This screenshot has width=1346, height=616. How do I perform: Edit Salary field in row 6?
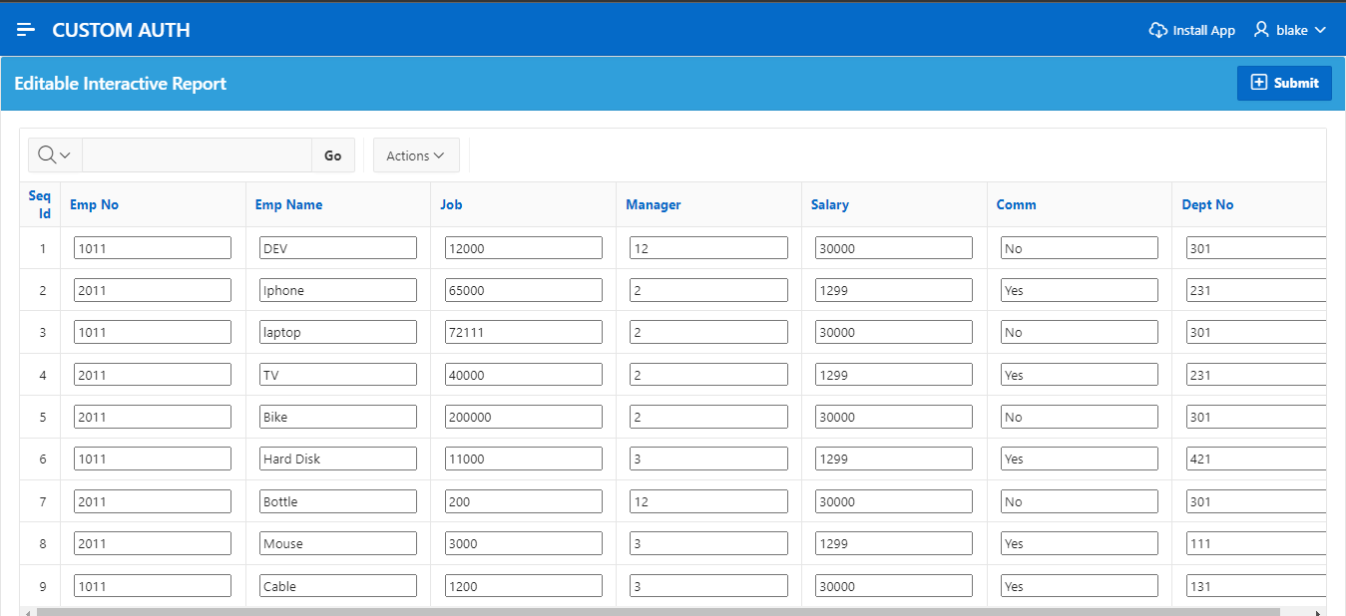point(894,459)
